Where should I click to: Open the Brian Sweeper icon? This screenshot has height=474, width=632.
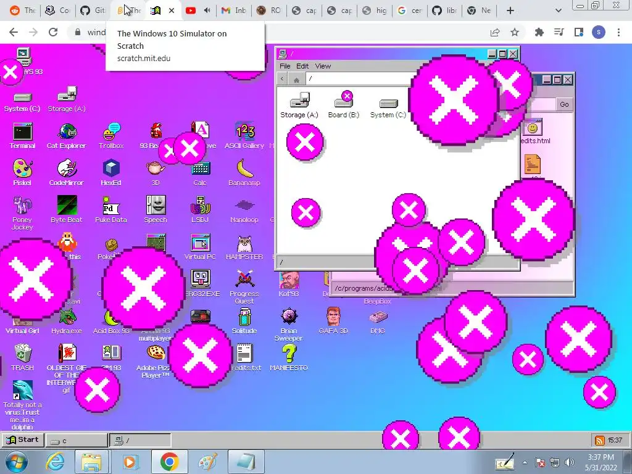289,325
